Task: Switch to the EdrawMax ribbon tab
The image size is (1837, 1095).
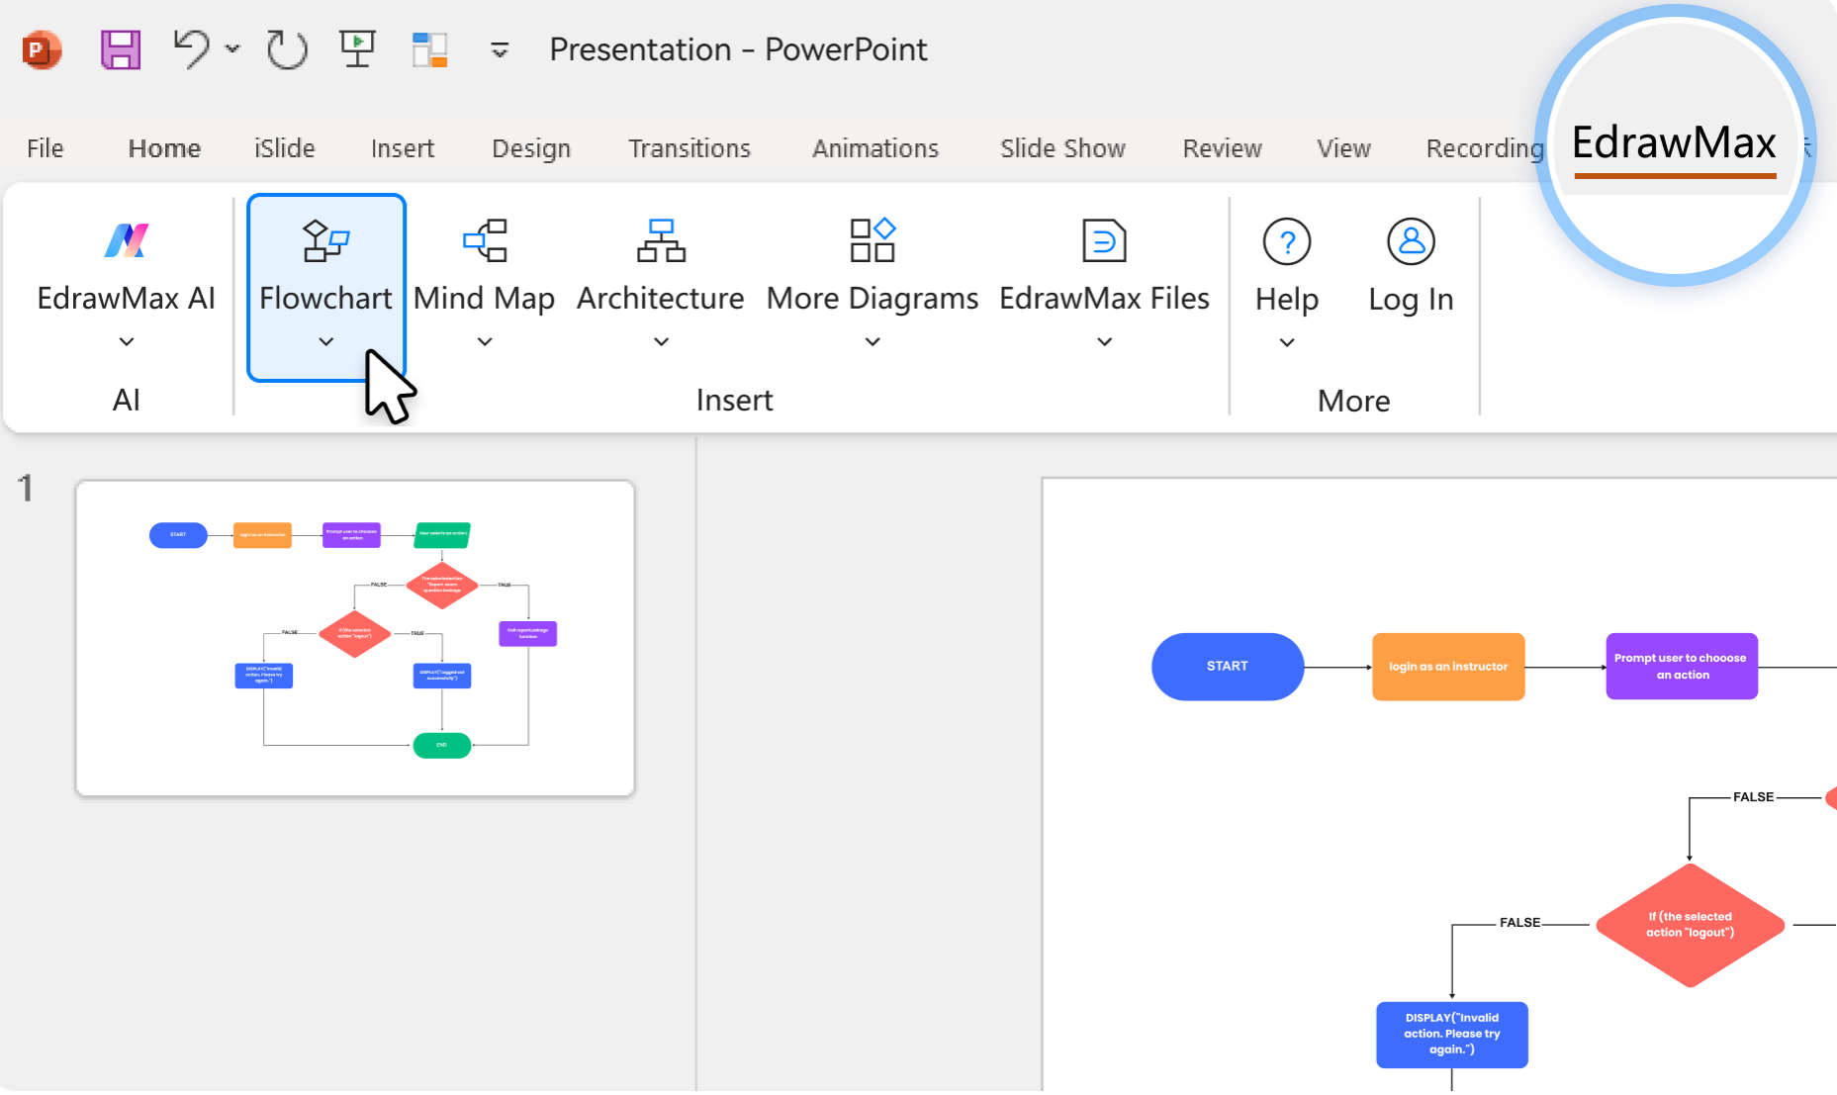Action: pyautogui.click(x=1674, y=144)
